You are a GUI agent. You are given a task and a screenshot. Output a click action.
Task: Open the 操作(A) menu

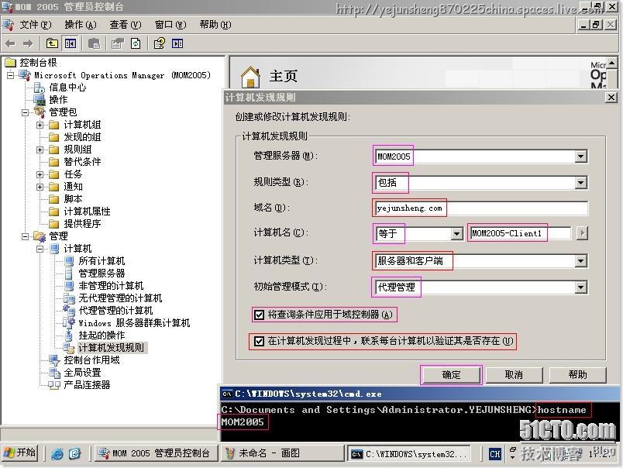[x=81, y=25]
